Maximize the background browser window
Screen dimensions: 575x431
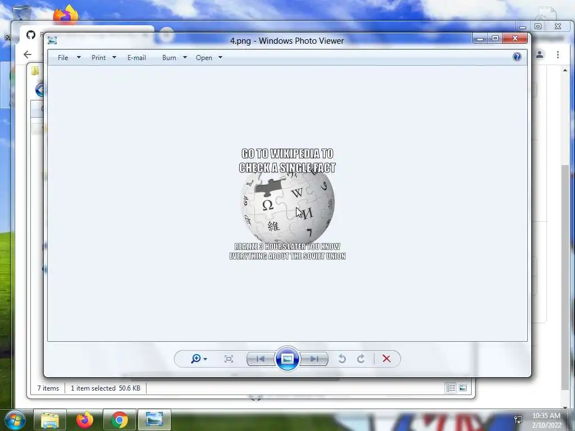point(538,26)
